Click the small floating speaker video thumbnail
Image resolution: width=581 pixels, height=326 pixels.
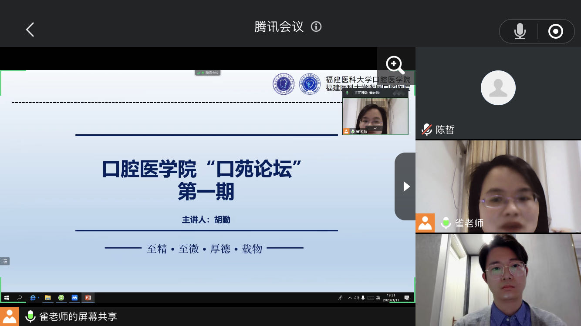[x=375, y=116]
